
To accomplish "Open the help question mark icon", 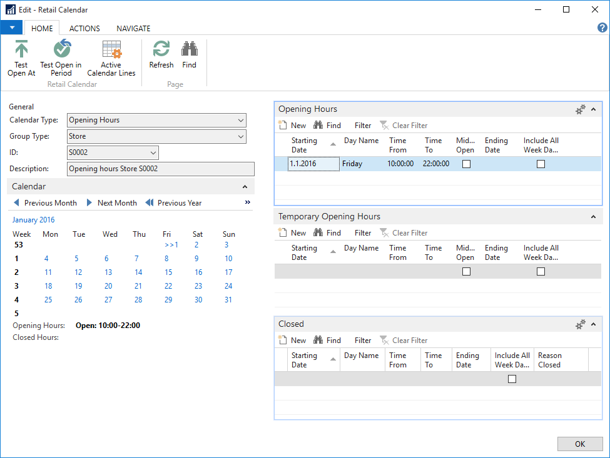I will pos(602,27).
